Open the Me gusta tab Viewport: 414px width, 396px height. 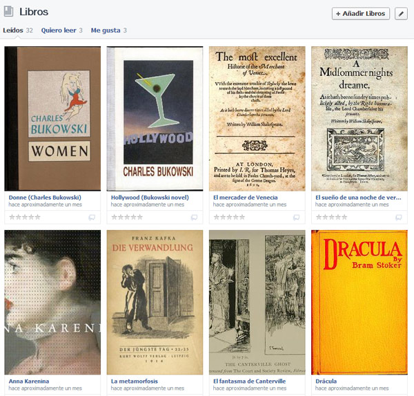[x=109, y=30]
